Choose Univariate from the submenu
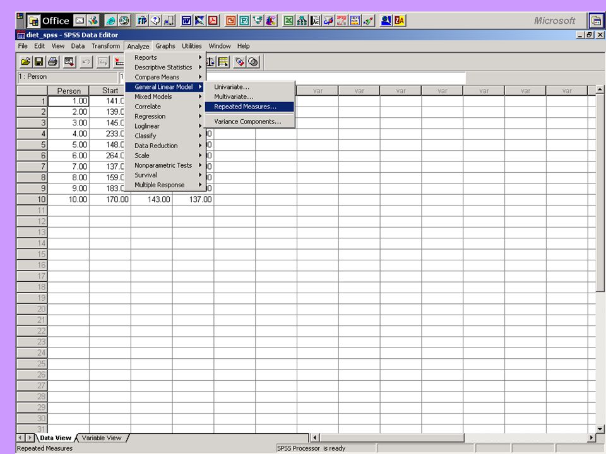 tap(249, 87)
